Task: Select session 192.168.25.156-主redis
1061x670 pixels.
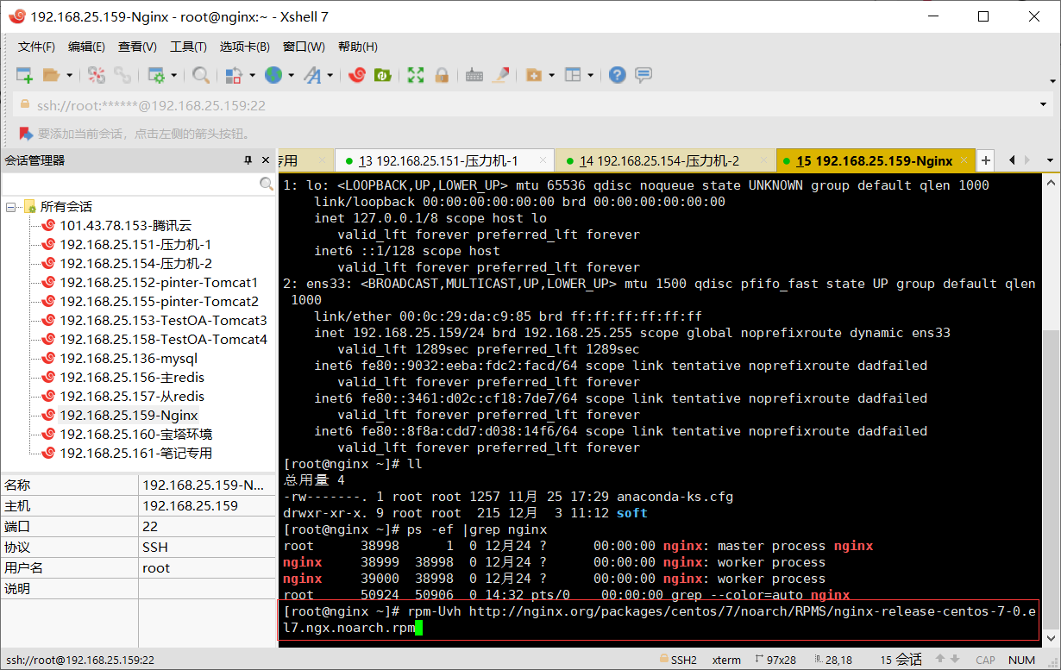Action: [132, 378]
